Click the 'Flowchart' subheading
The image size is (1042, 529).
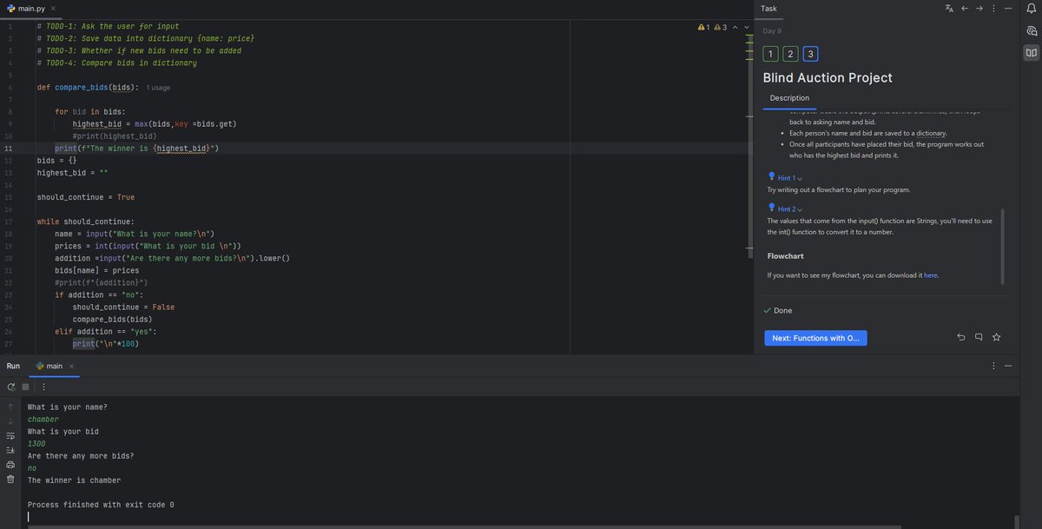pyautogui.click(x=785, y=256)
